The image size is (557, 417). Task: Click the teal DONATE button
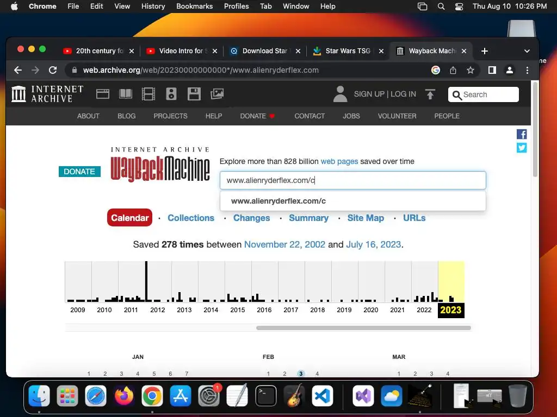pyautogui.click(x=79, y=172)
